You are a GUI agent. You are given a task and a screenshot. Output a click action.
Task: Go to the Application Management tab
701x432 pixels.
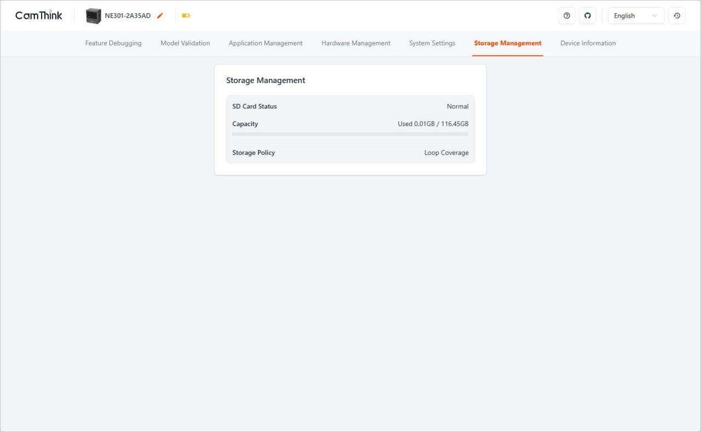click(x=266, y=43)
